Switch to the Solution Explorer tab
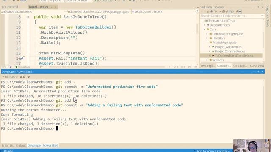The height and width of the screenshot is (152, 271). point(224,66)
